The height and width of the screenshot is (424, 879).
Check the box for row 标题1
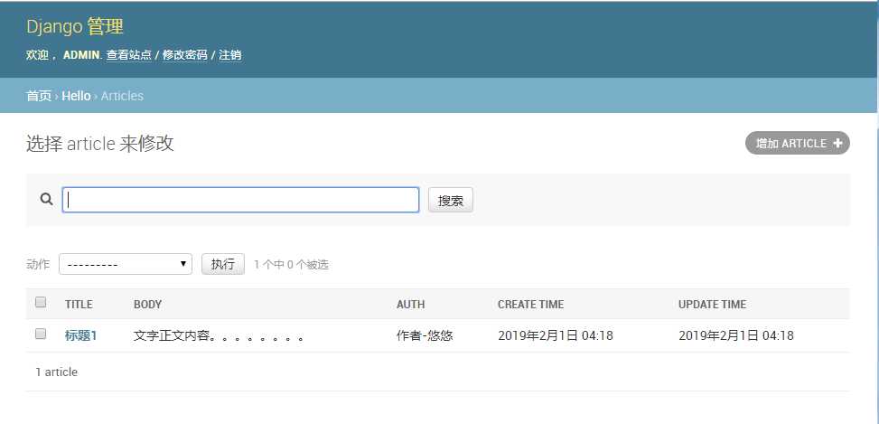[41, 334]
